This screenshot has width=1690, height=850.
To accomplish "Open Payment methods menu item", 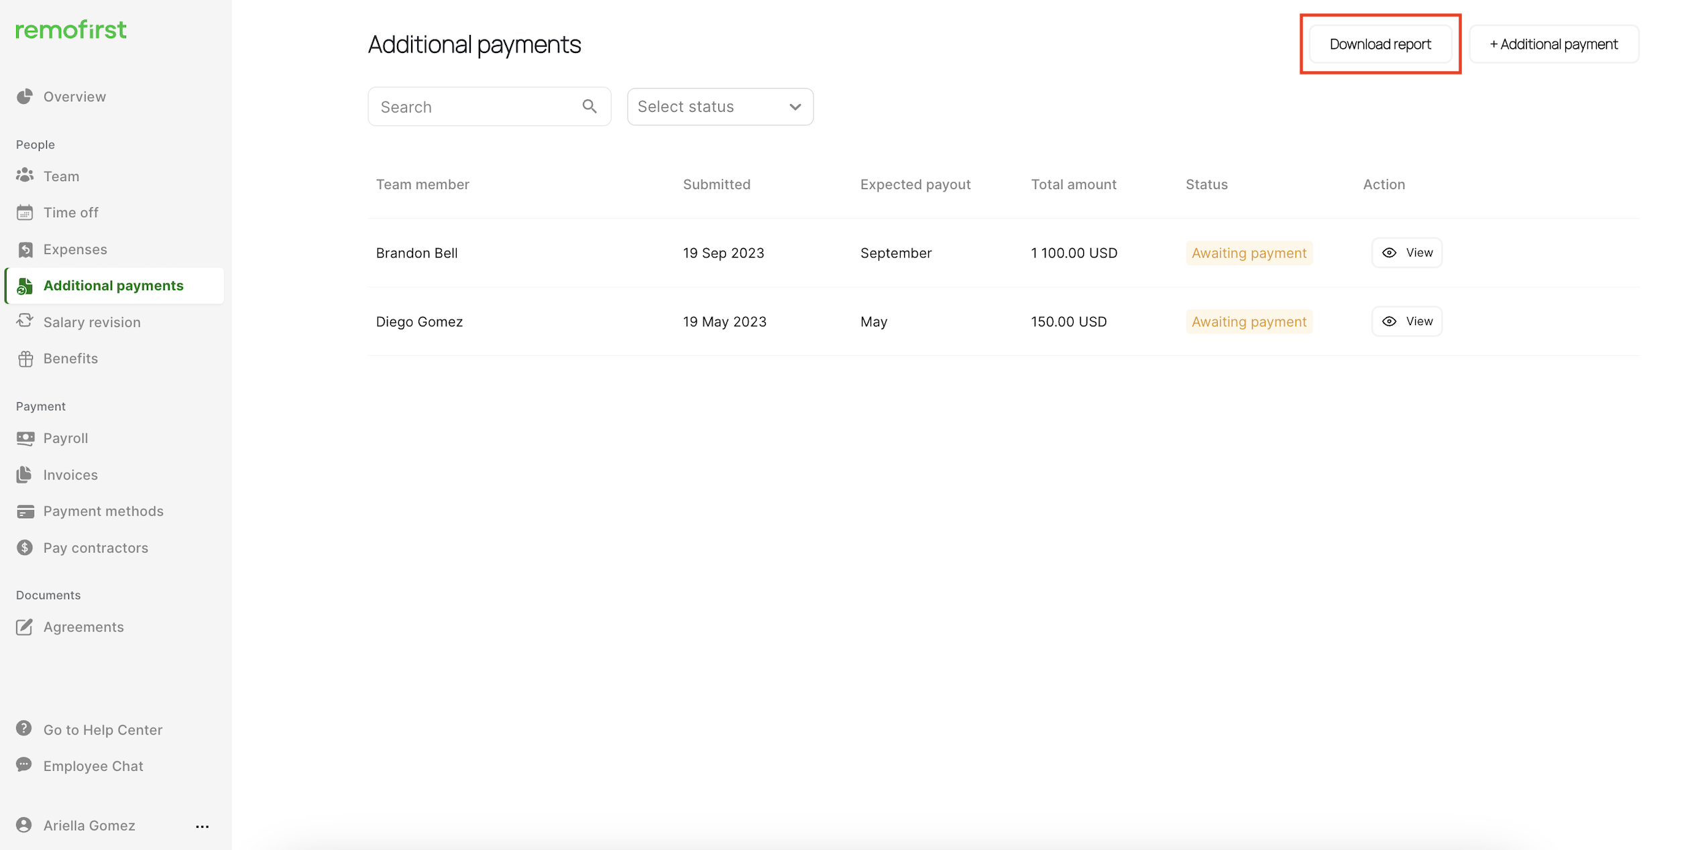I will coord(103,511).
